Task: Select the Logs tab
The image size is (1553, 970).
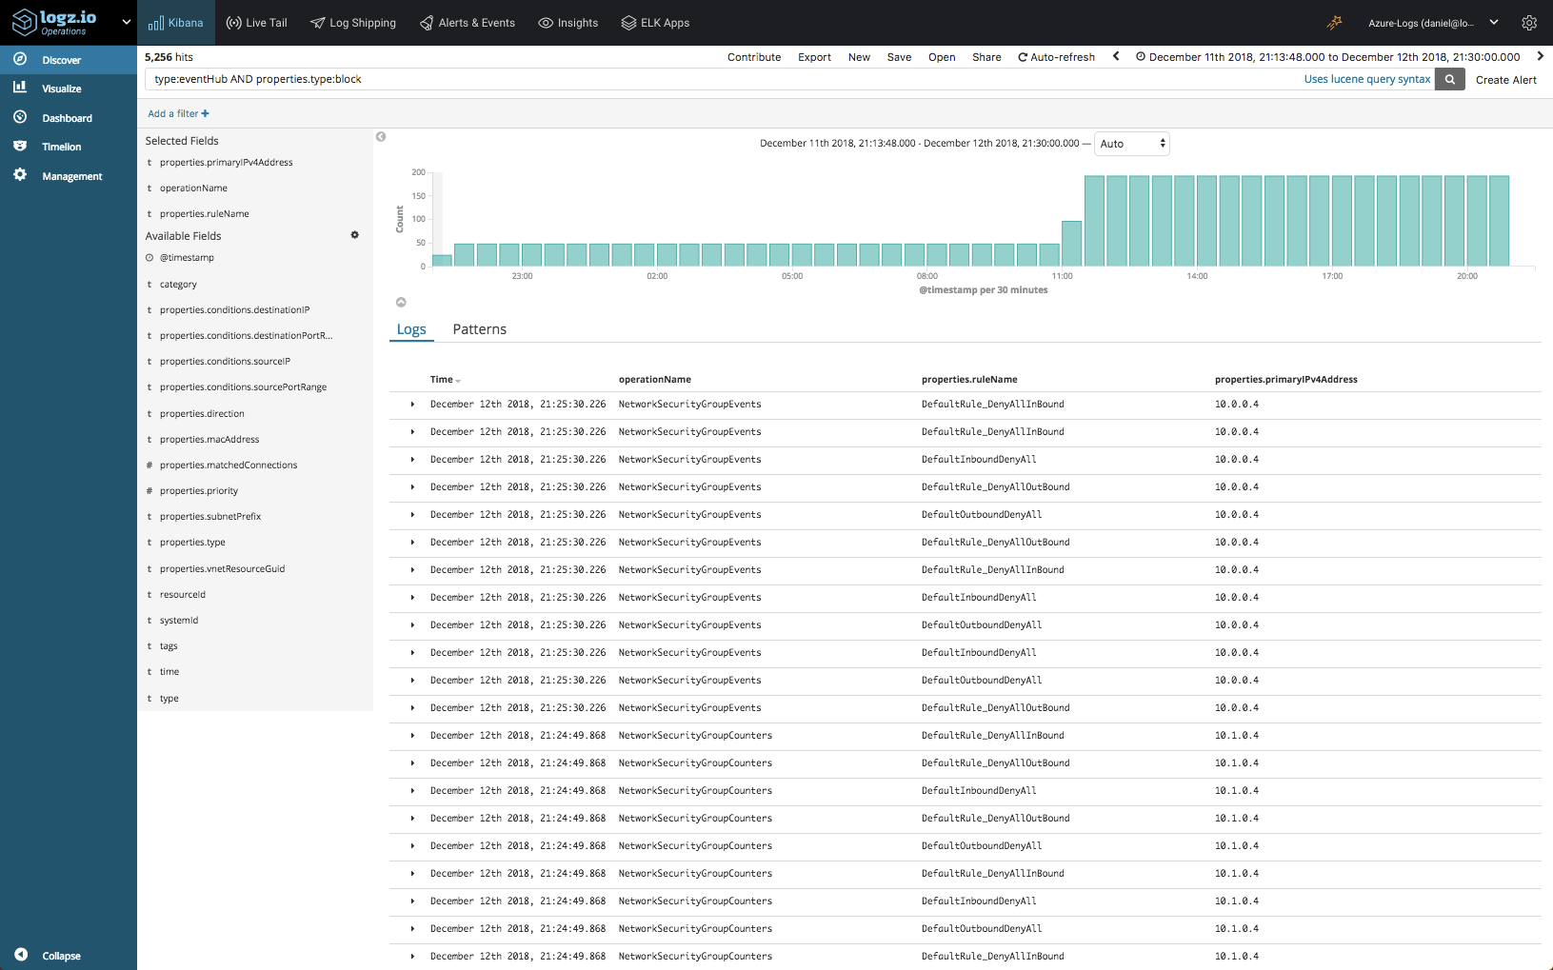Action: click(411, 329)
